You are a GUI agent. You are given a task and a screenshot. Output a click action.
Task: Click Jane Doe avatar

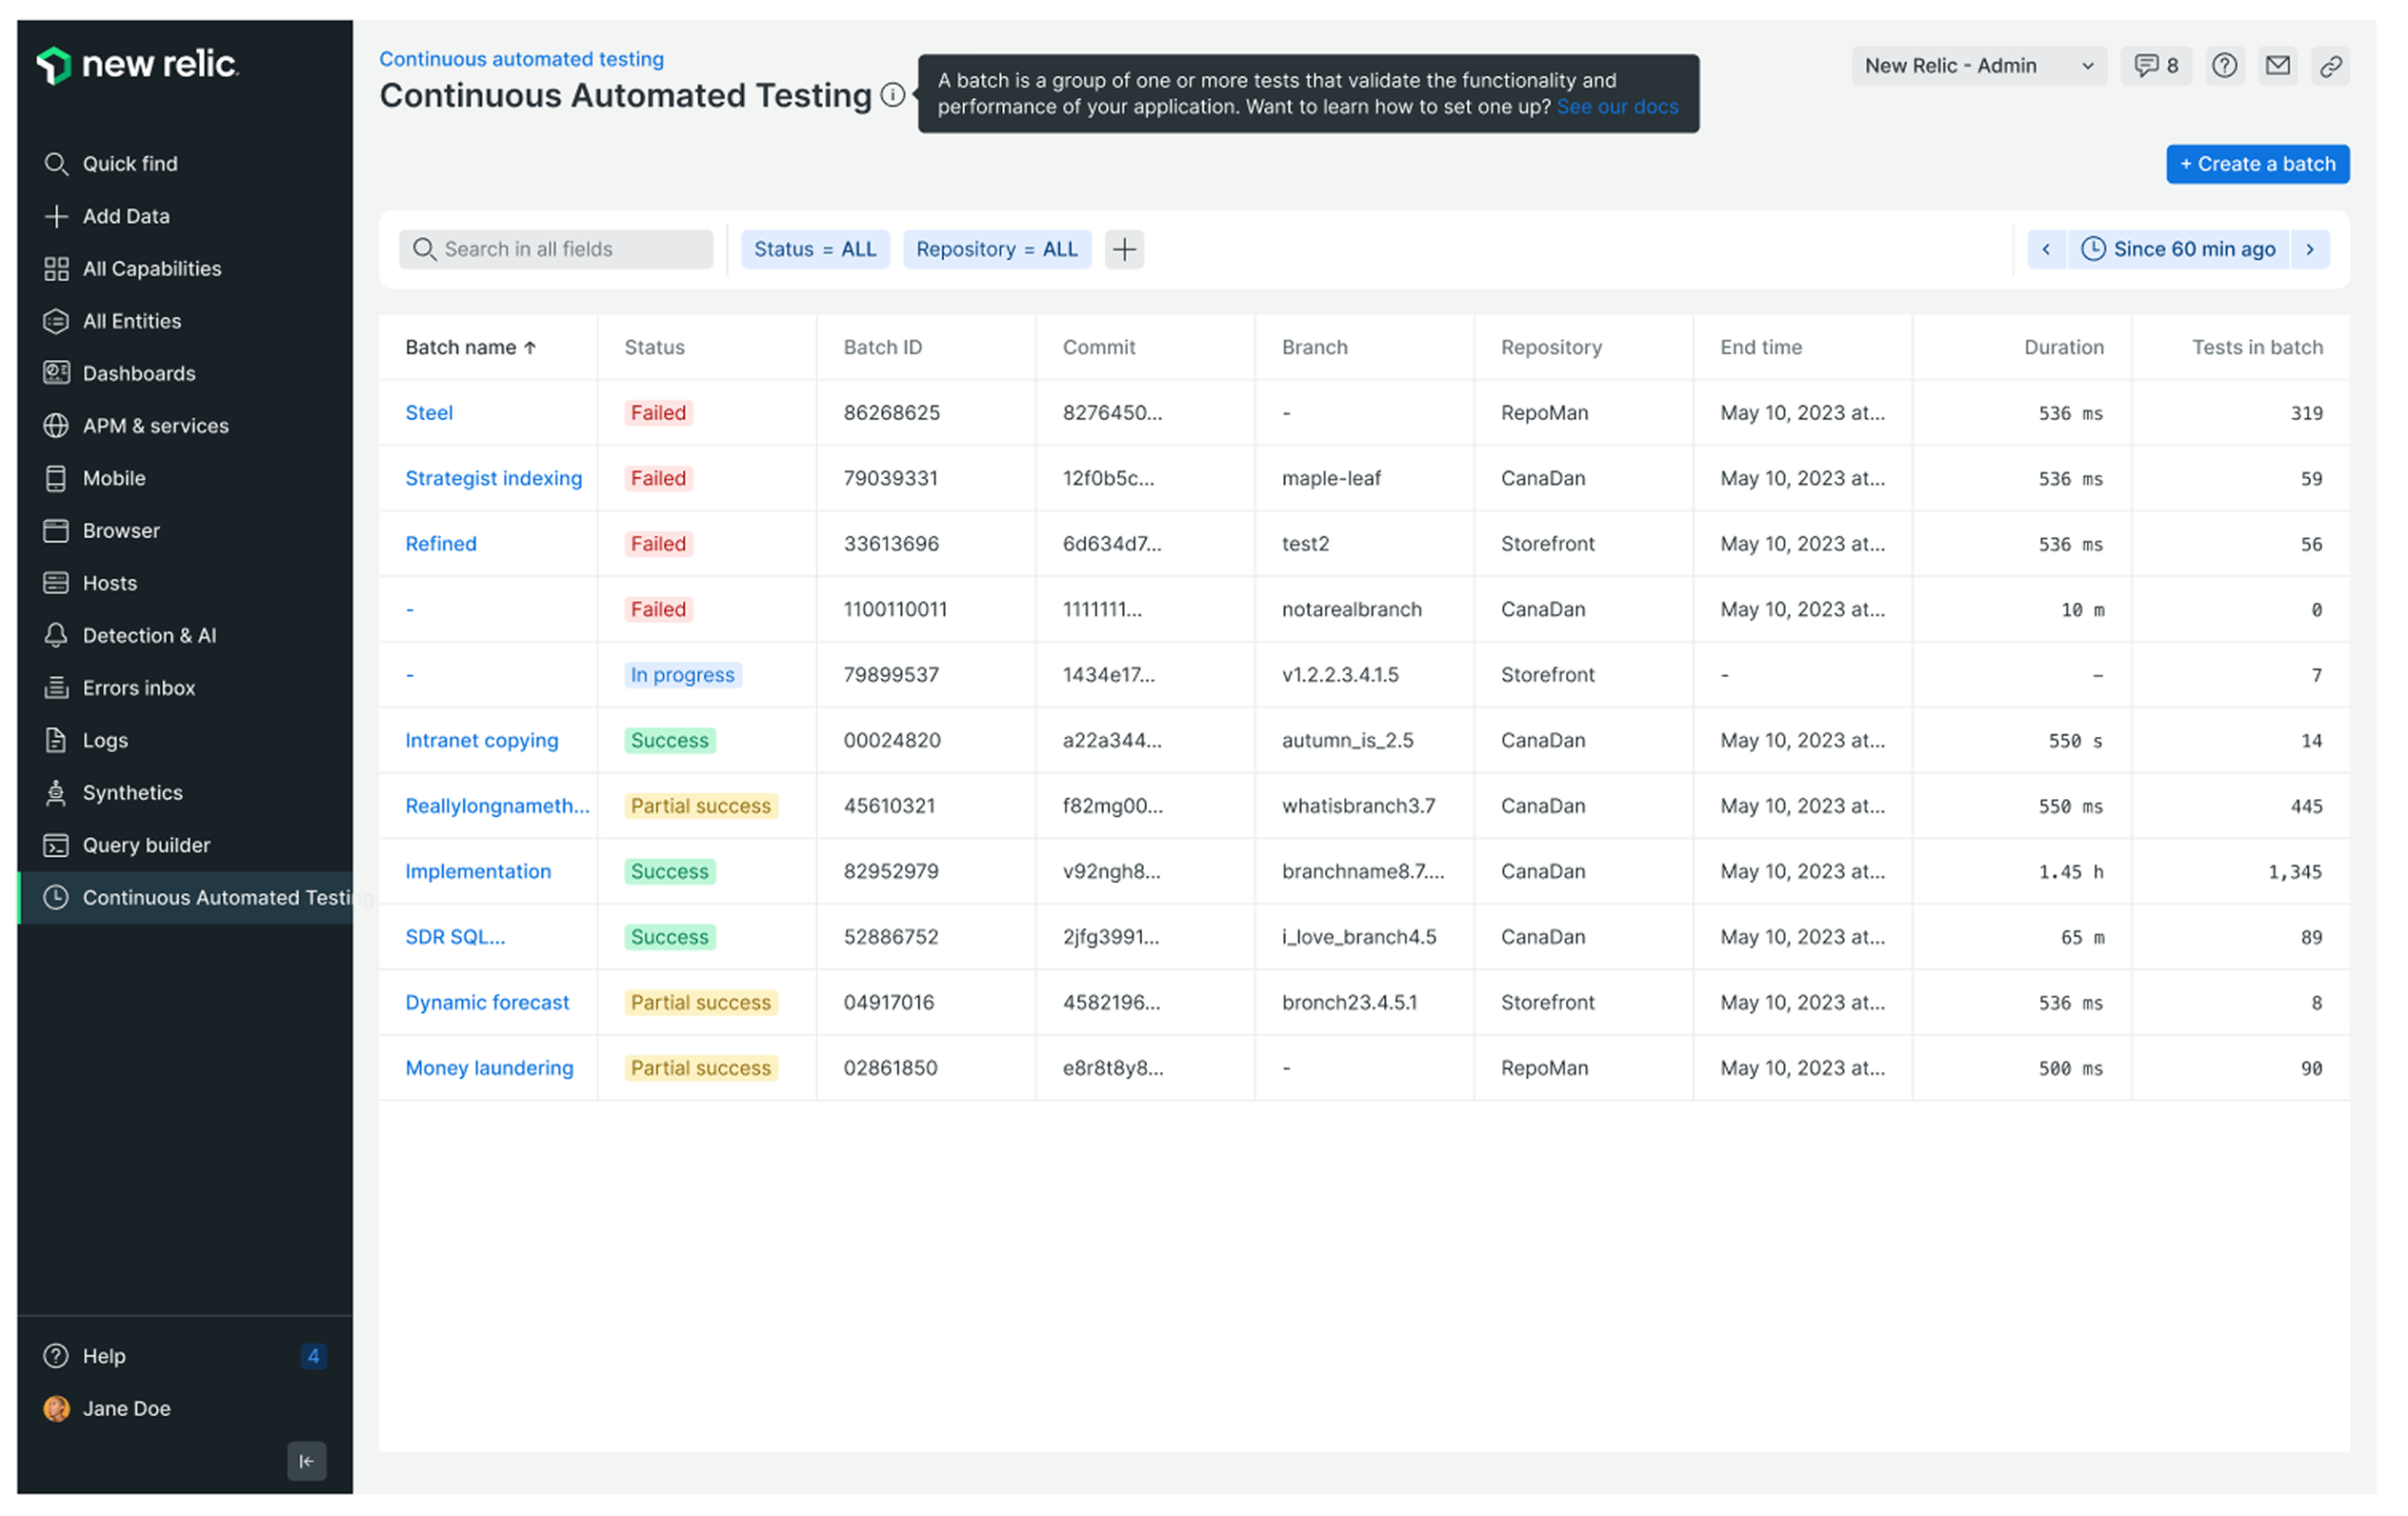pyautogui.click(x=56, y=1408)
